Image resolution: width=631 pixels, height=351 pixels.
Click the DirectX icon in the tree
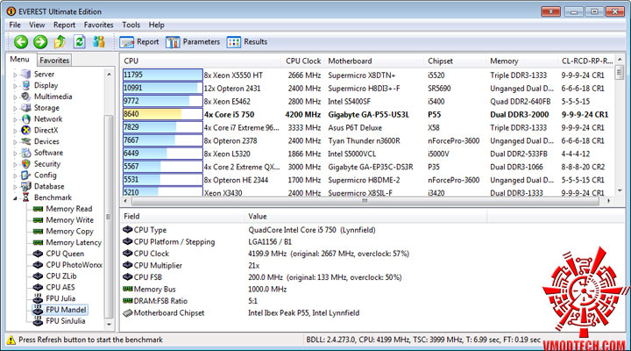coord(26,130)
